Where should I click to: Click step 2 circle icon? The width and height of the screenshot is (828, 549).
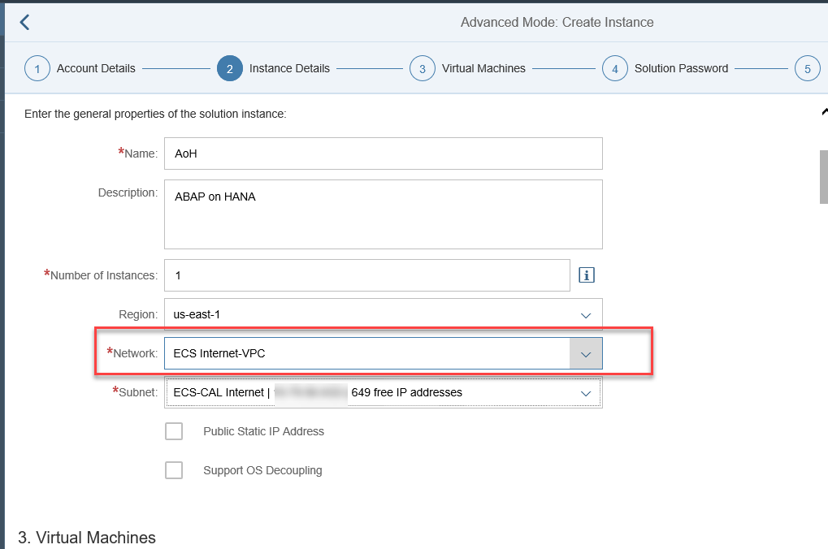pyautogui.click(x=230, y=69)
